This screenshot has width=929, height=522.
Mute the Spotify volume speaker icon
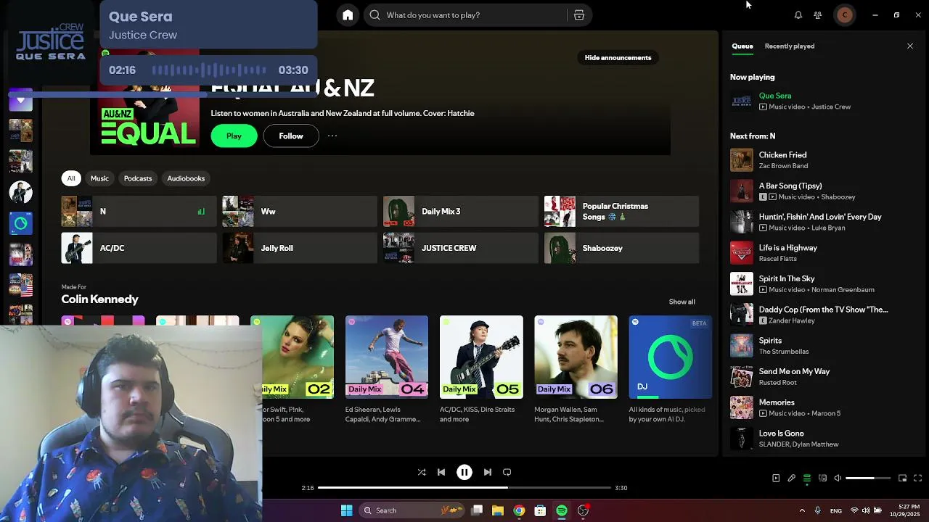click(838, 478)
